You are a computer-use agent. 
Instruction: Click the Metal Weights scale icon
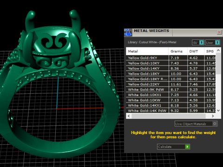click(128, 32)
